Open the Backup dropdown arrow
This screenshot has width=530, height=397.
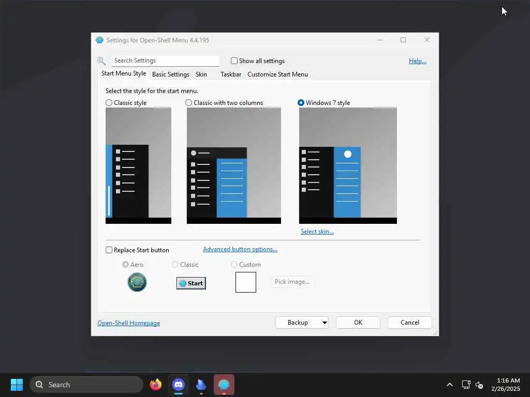(x=324, y=323)
